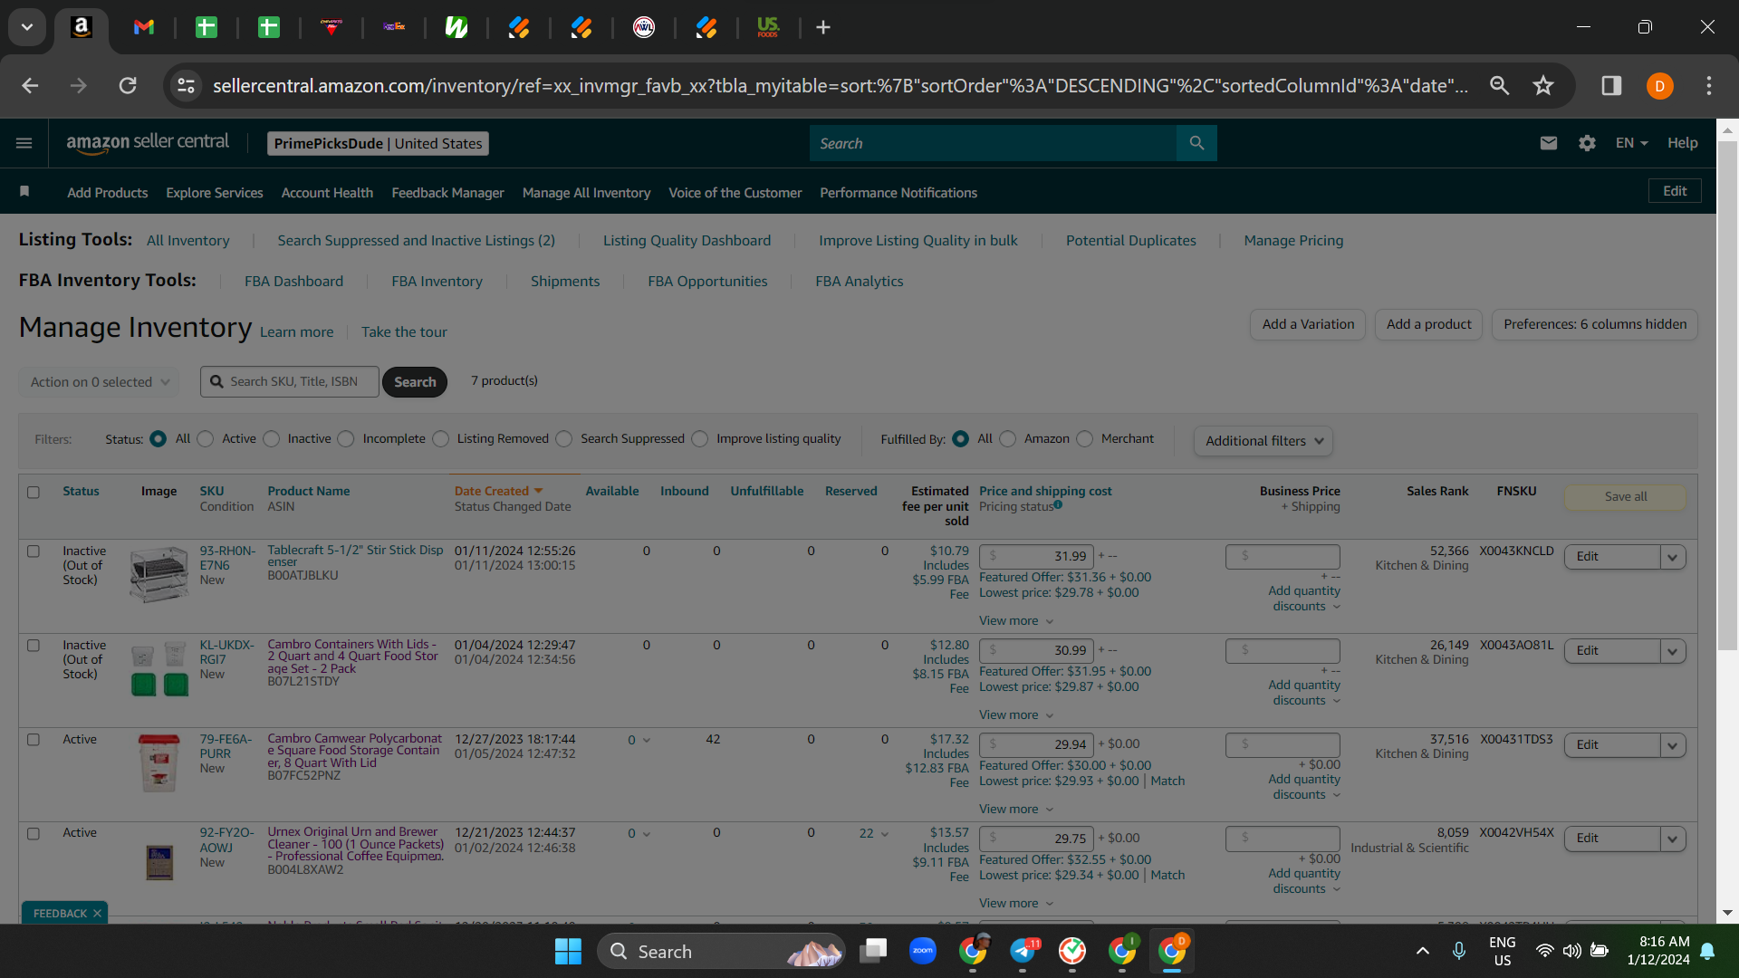Focus the Search SKU, Title, ISBN field
The height and width of the screenshot is (978, 1739).
[290, 382]
